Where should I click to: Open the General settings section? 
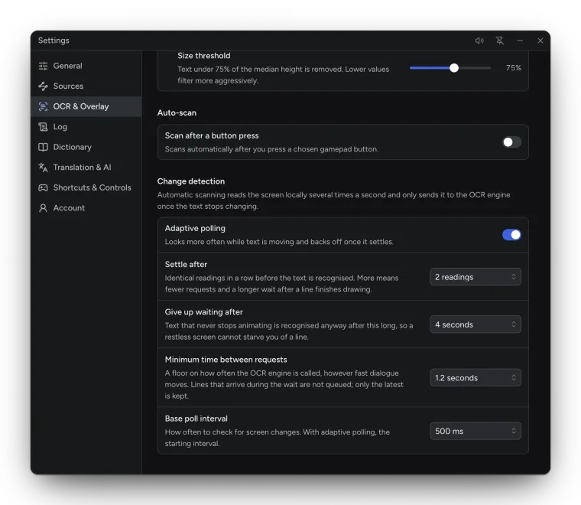pyautogui.click(x=86, y=66)
